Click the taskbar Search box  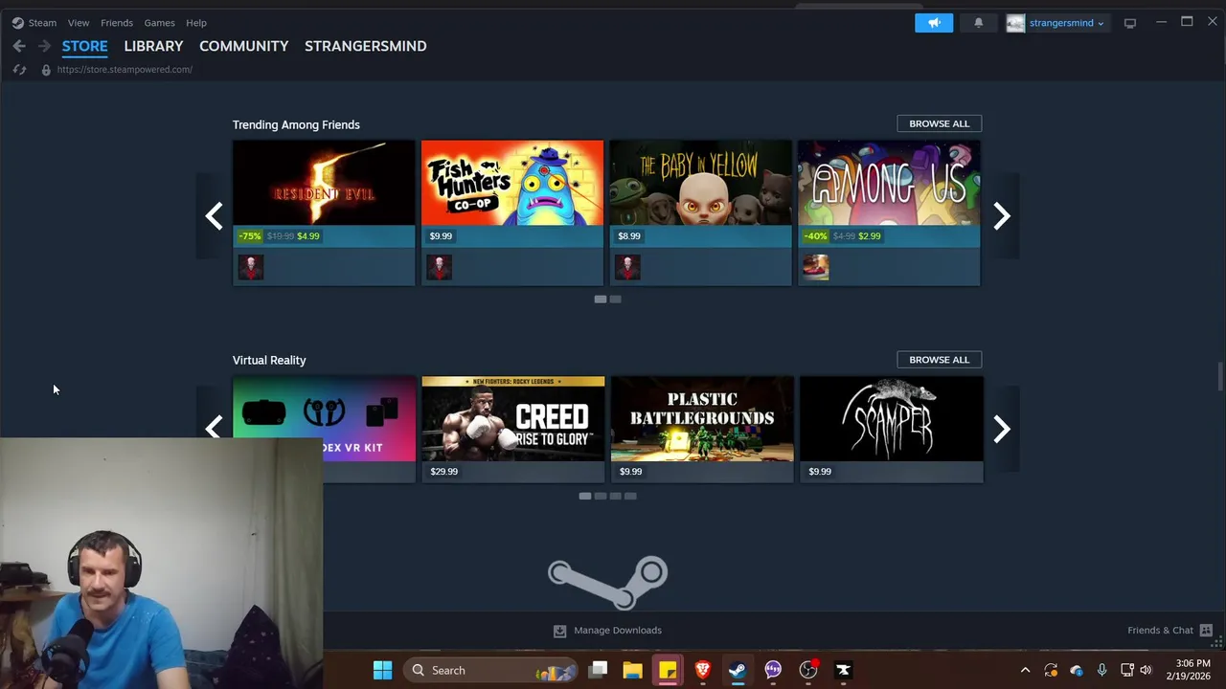(x=489, y=671)
